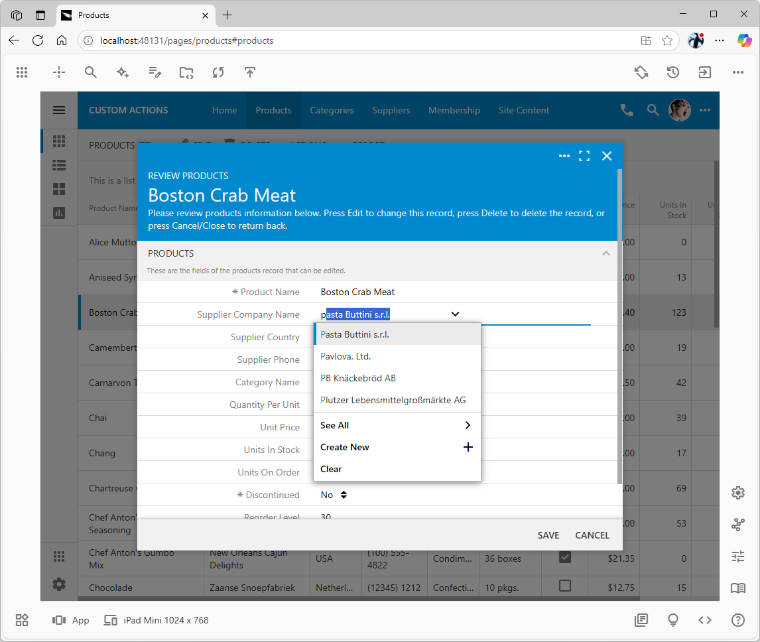
Task: Open the apps grid in the designer toolbar
Action: click(22, 72)
